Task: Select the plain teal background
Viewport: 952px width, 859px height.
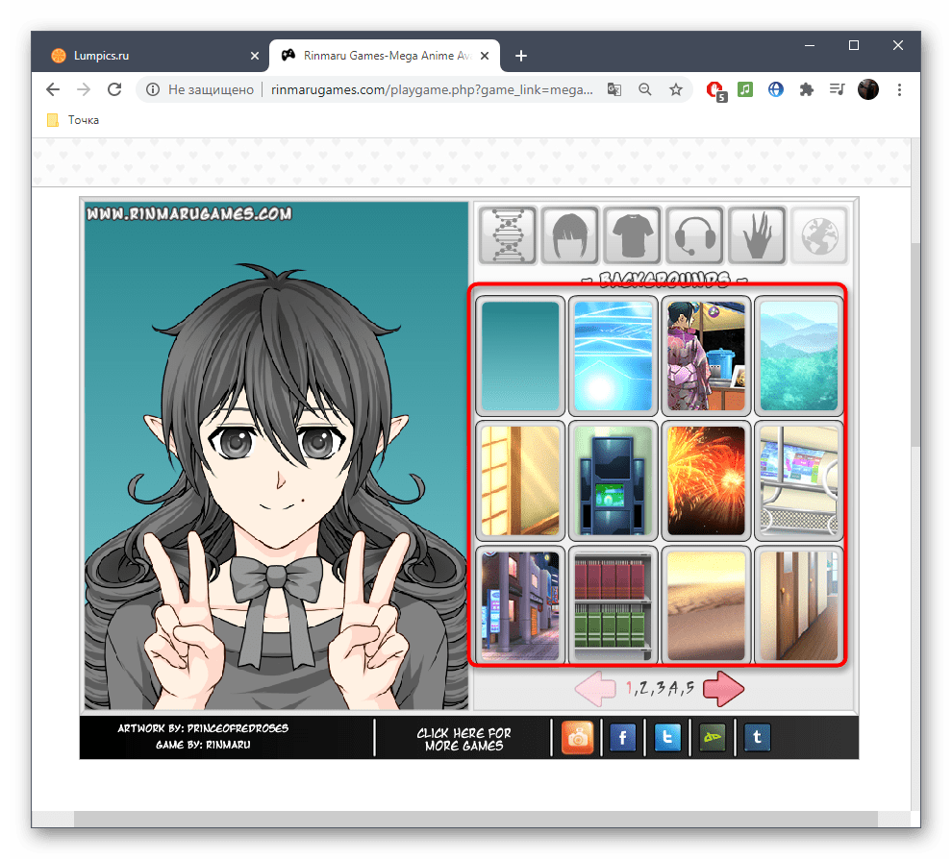Action: pos(519,356)
